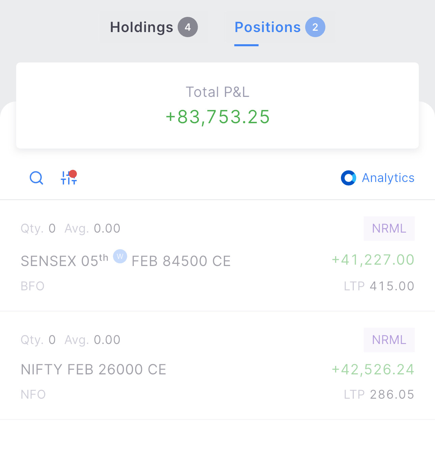Click the Holdings count badge 4
The image size is (435, 451).
(188, 27)
